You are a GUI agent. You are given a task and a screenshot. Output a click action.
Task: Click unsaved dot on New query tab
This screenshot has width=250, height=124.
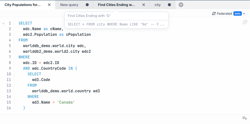[87, 5]
